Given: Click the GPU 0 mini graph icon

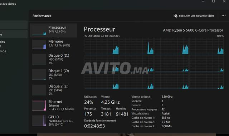Looking at the screenshot, I should click(39, 121).
